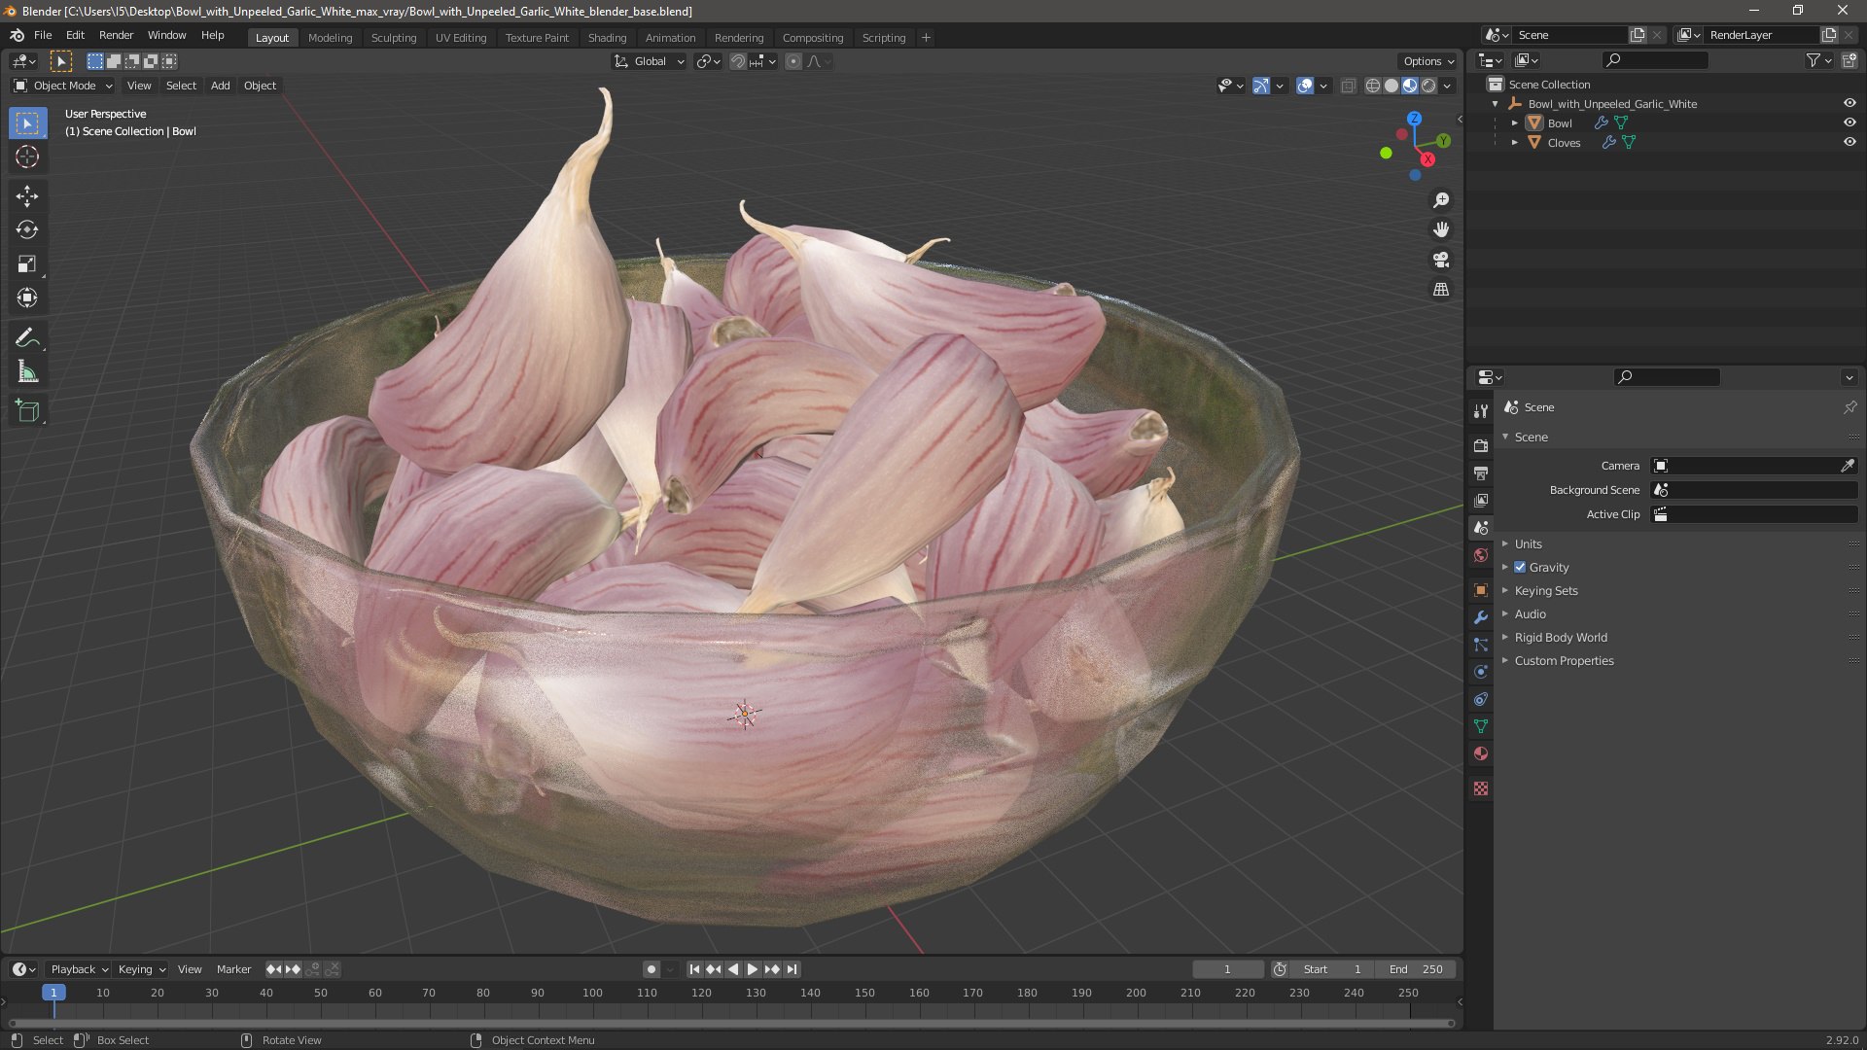Open World properties tab
The image size is (1867, 1050).
1481,555
